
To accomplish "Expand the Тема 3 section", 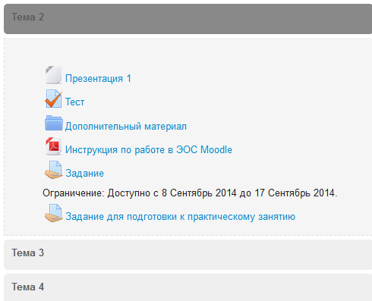I will pyautogui.click(x=188, y=255).
